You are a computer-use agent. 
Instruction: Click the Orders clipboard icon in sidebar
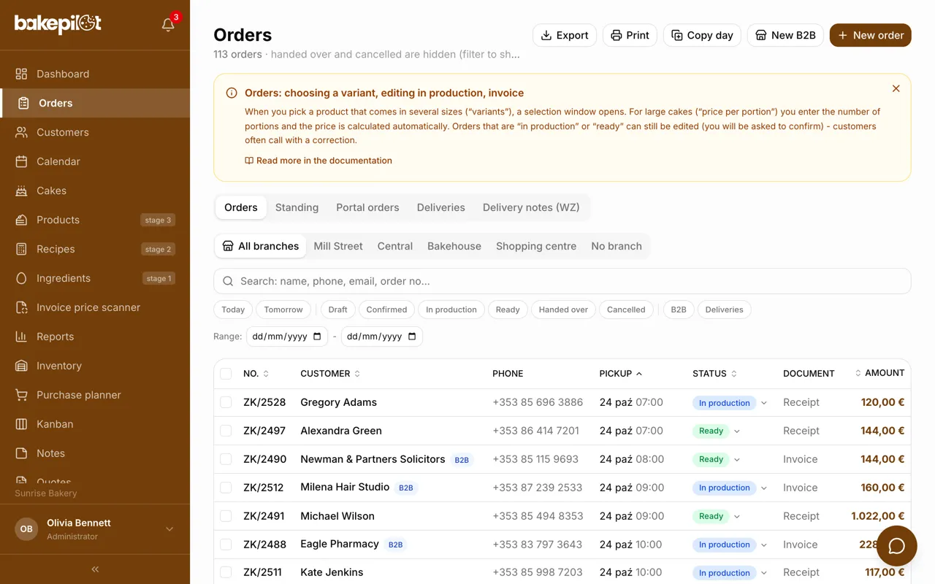[24, 103]
